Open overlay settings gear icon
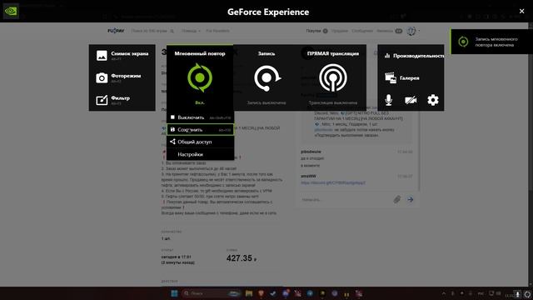This screenshot has width=533, height=300. tap(433, 100)
